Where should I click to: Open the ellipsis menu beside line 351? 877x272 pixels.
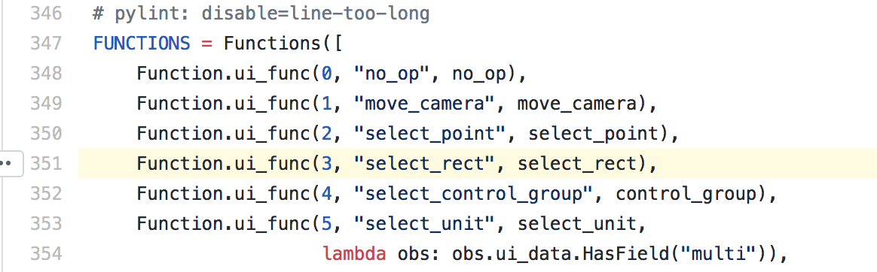click(x=10, y=164)
